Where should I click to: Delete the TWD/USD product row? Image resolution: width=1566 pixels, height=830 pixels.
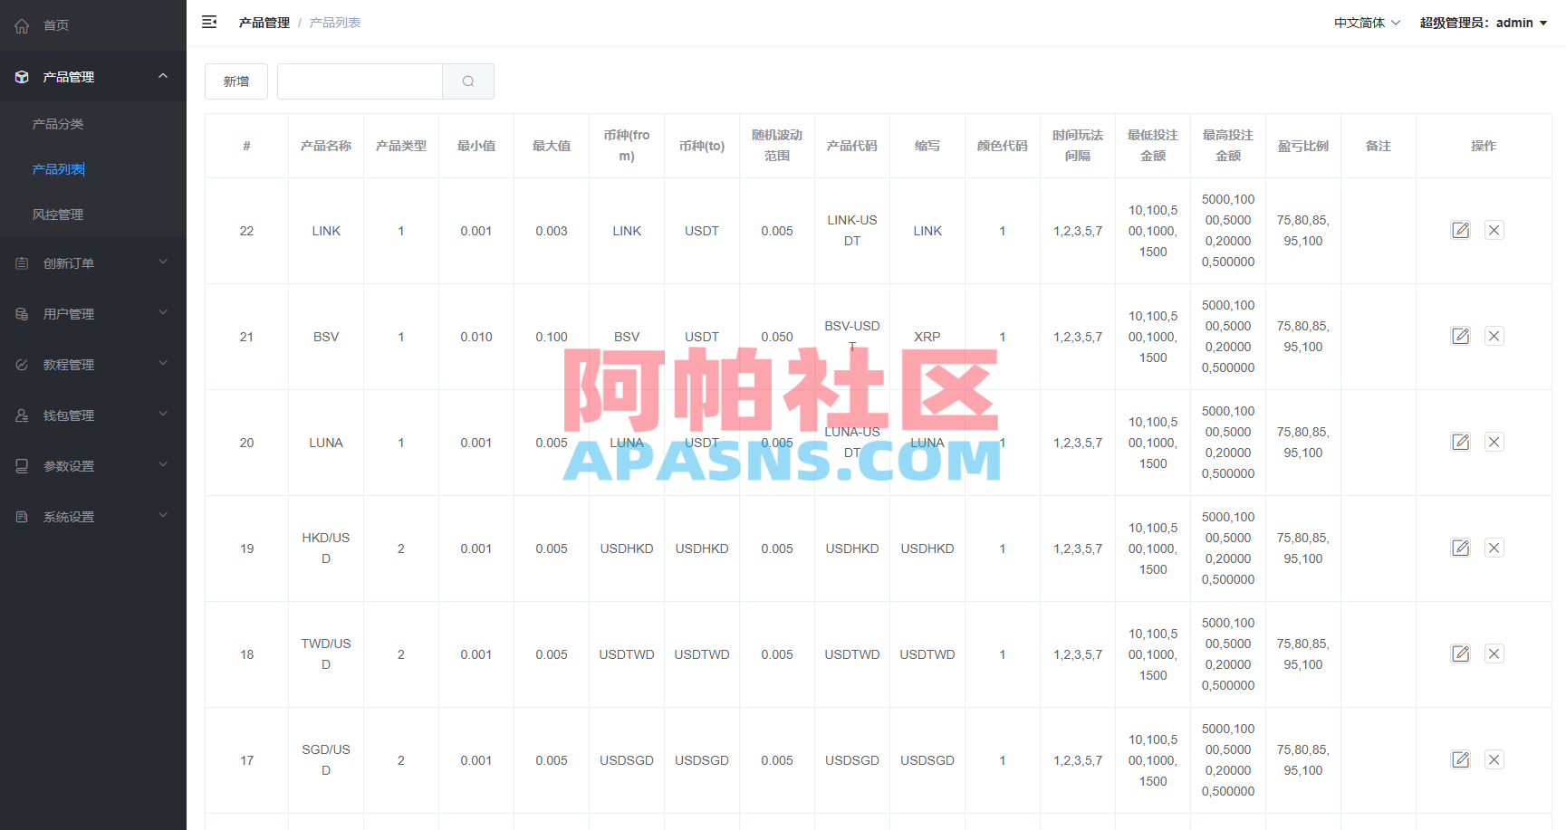1494,654
